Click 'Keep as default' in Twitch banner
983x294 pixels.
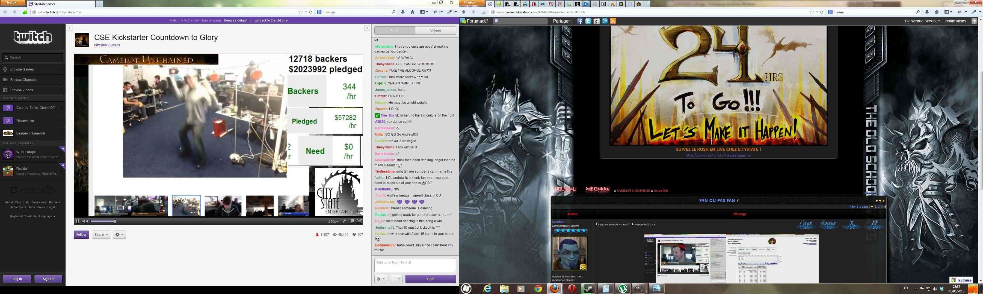click(x=235, y=20)
